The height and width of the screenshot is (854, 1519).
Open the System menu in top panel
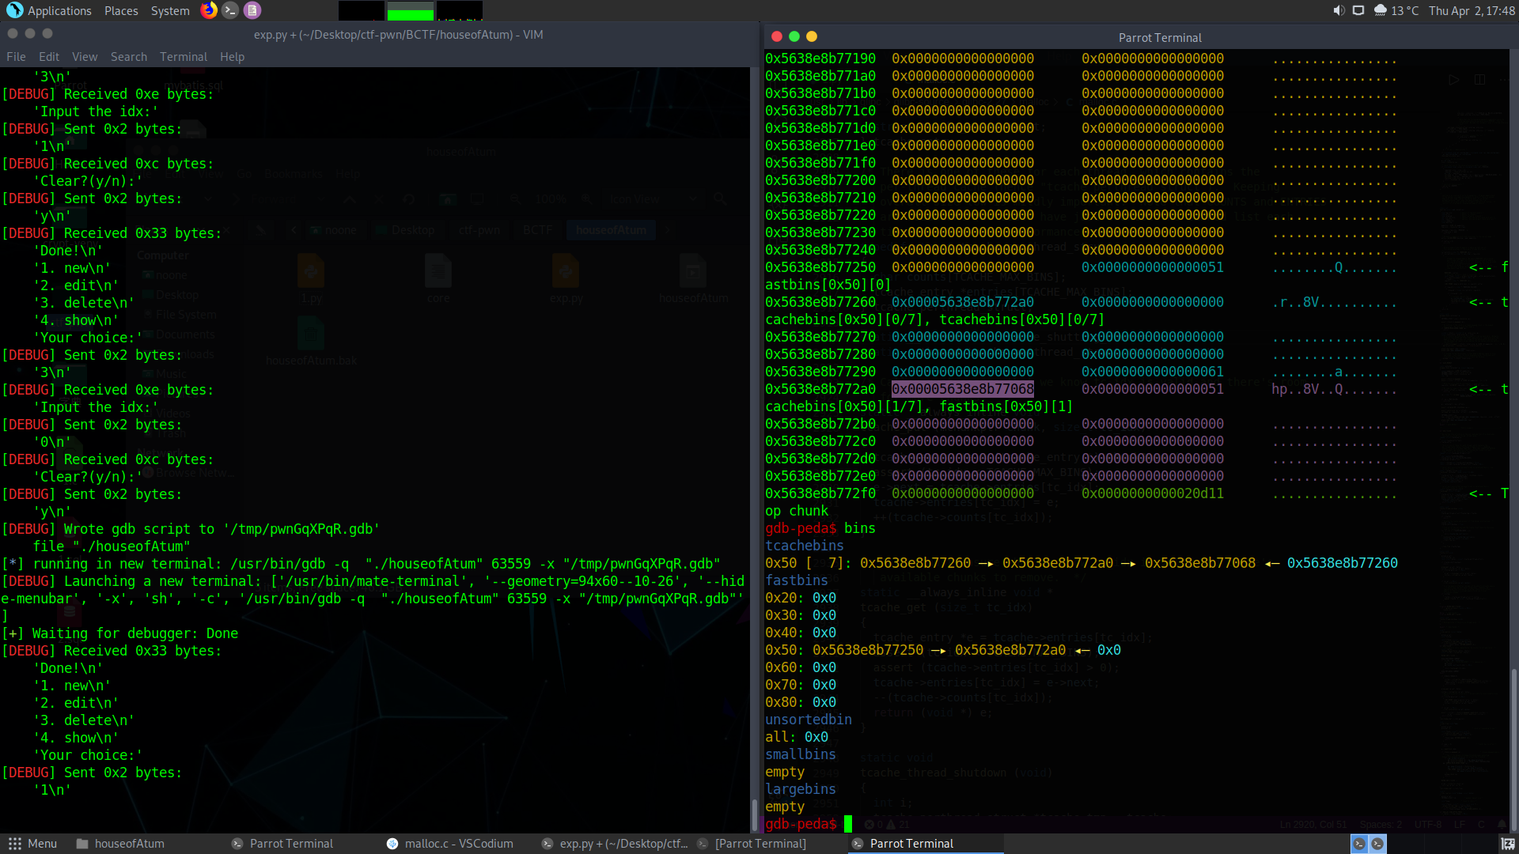point(170,11)
